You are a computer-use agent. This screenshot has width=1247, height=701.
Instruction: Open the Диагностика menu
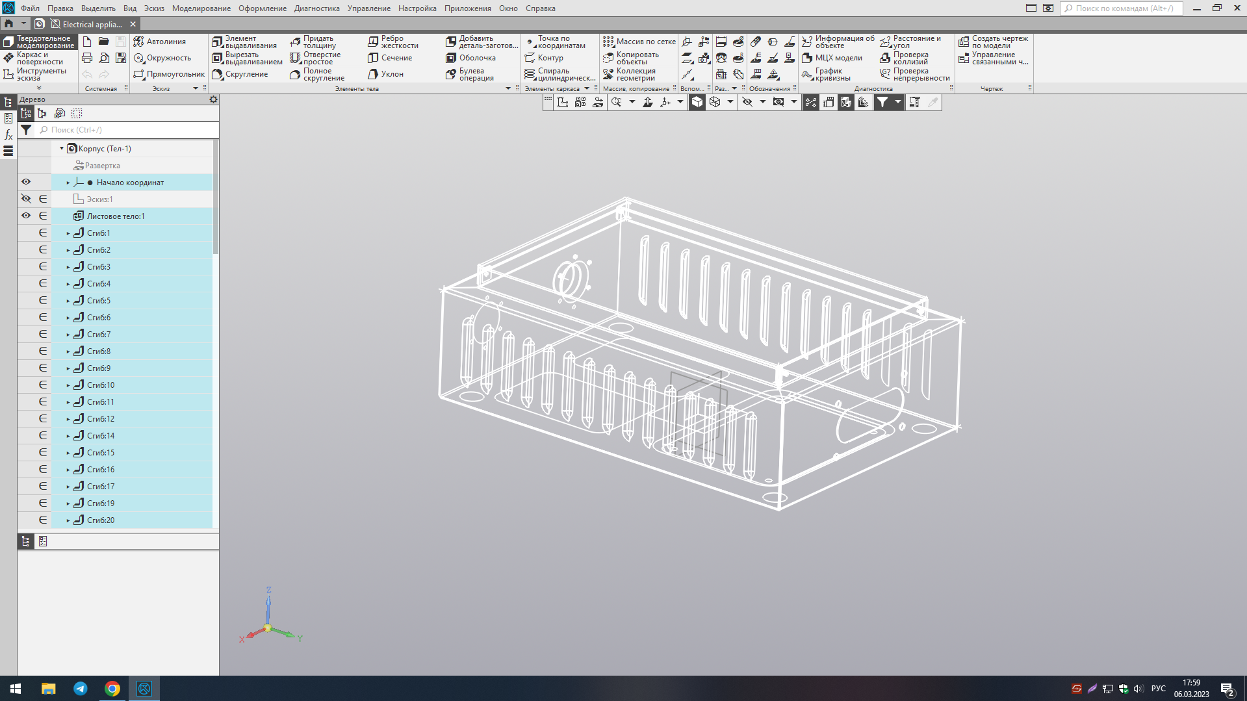click(x=316, y=8)
